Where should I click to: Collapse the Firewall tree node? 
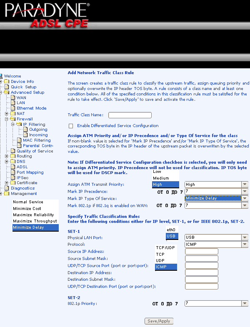[7, 119]
